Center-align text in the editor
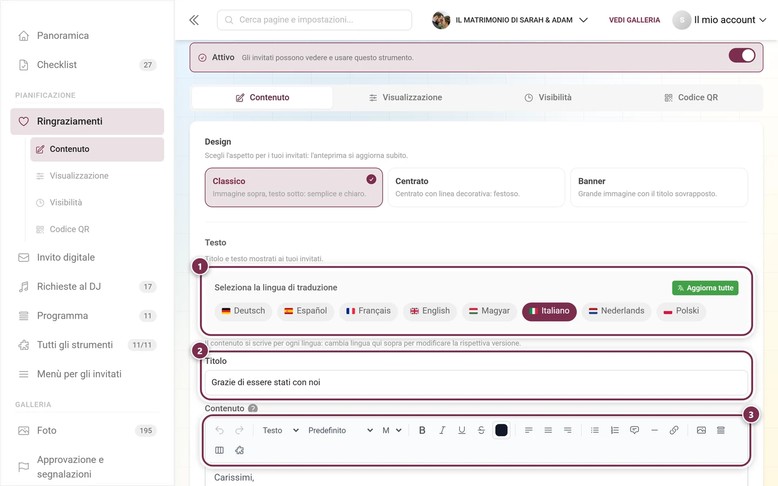The image size is (778, 486). pos(548,430)
